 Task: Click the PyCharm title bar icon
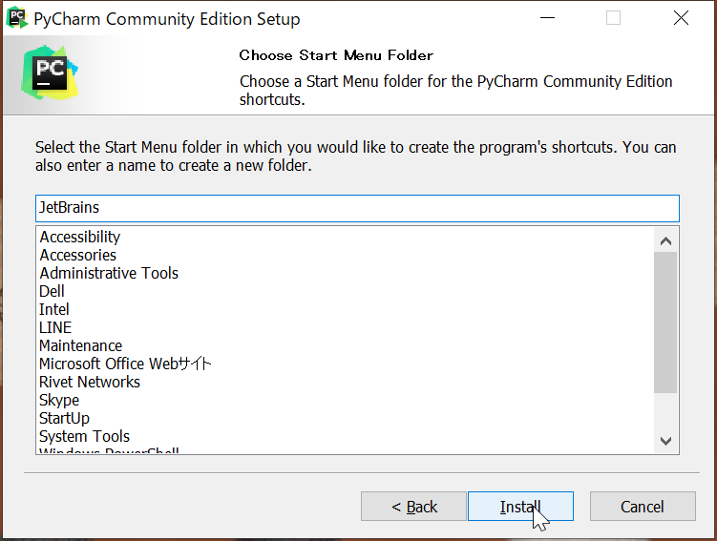click(x=17, y=18)
